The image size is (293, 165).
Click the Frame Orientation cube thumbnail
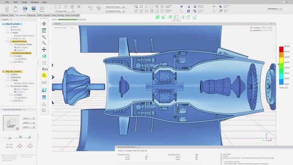(x=11, y=123)
